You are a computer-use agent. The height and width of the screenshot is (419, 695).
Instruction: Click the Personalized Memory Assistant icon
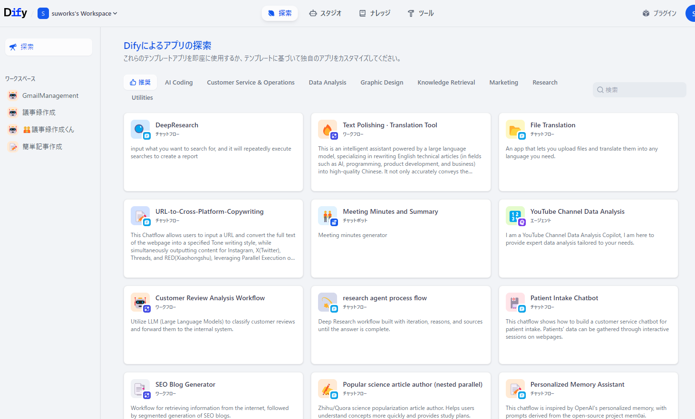515,389
